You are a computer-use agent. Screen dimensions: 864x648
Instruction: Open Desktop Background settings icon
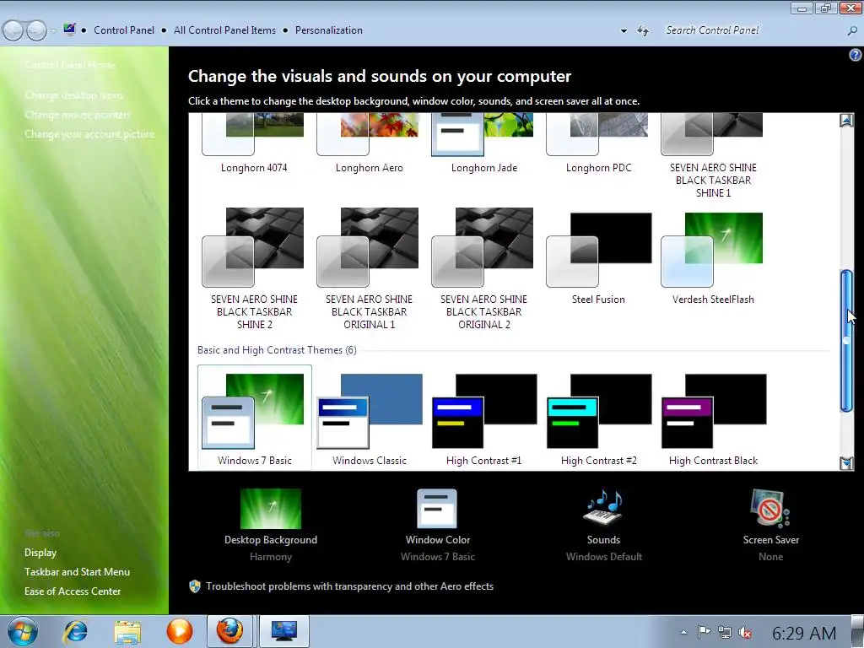271,508
